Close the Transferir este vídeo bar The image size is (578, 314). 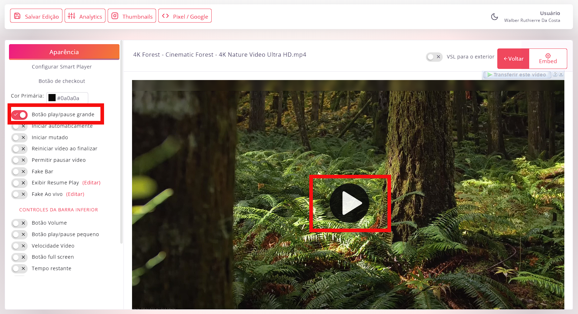561,74
